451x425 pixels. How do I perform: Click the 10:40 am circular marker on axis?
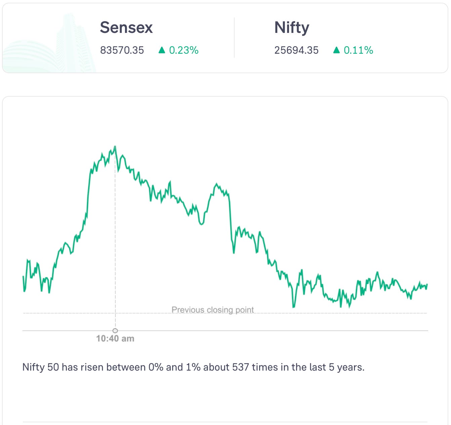(115, 331)
